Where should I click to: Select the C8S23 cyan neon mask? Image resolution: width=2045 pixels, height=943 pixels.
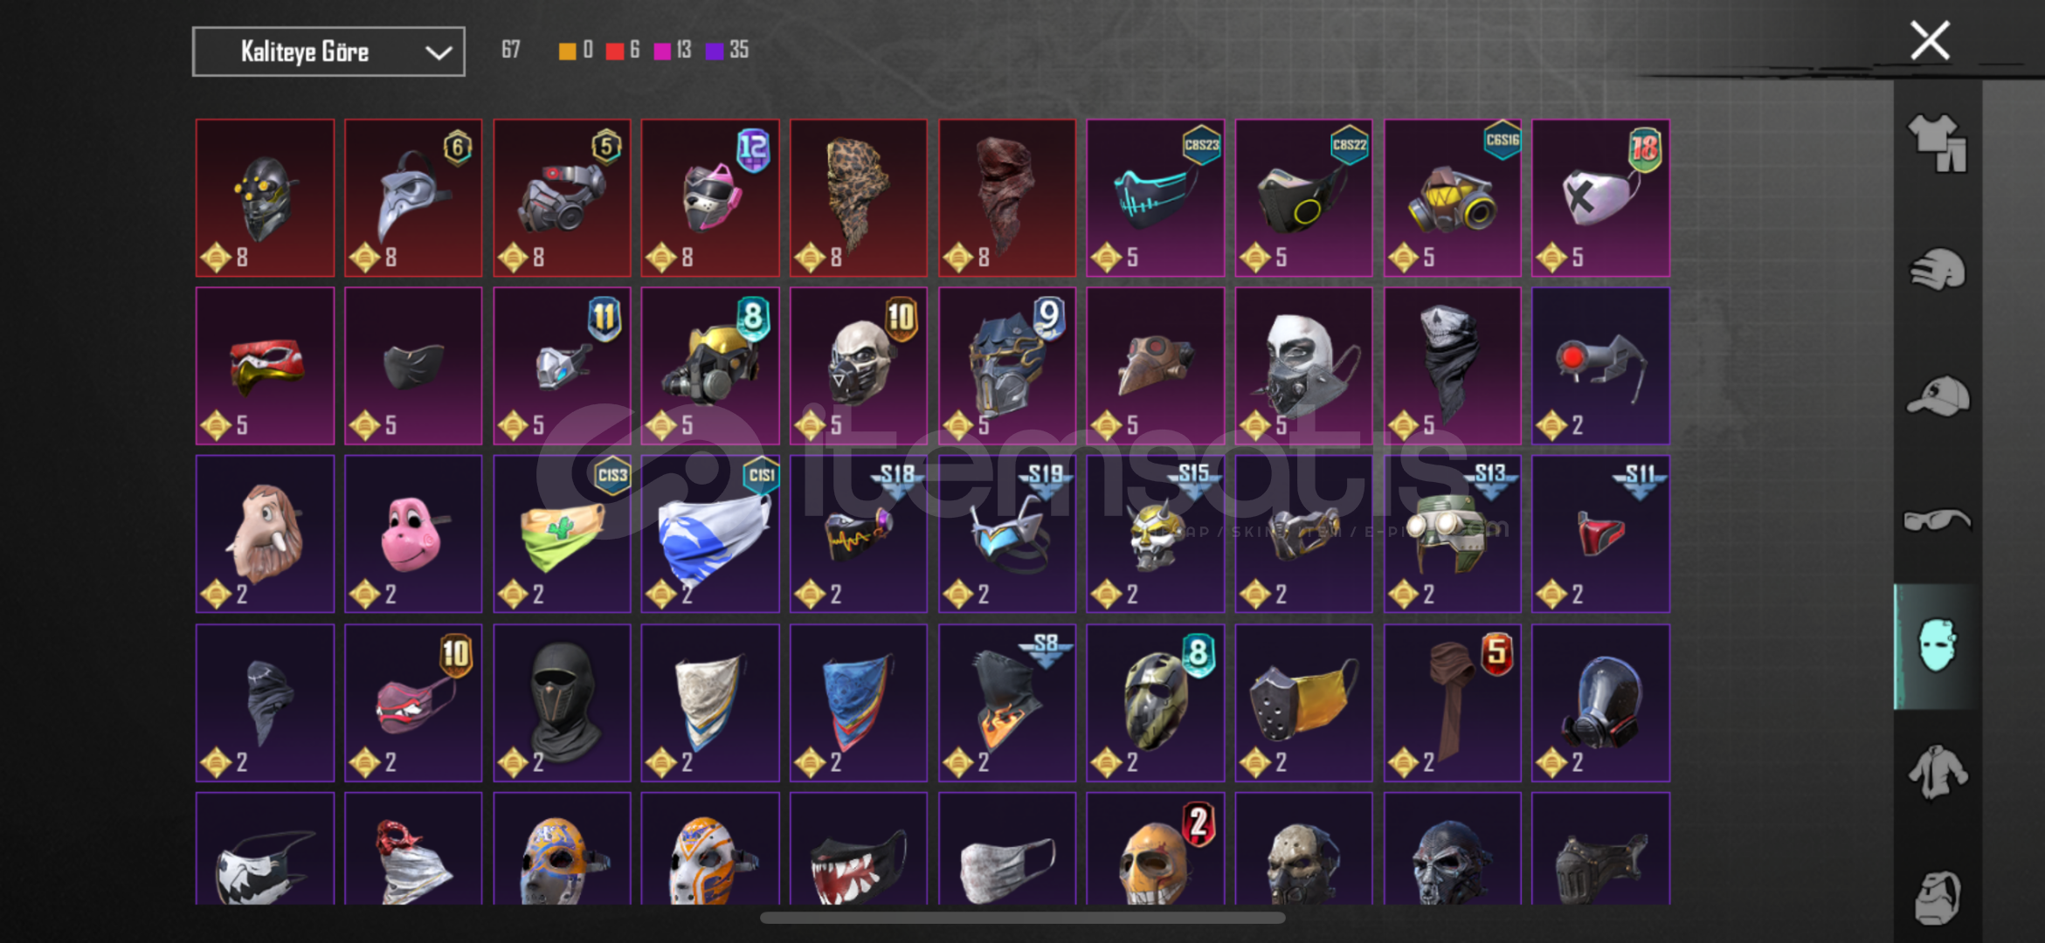pos(1155,198)
